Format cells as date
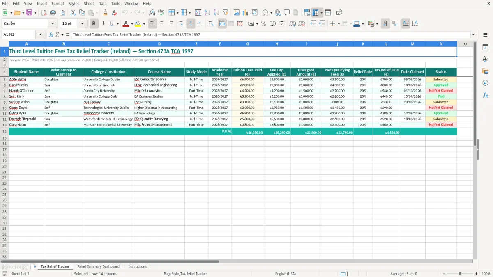 (282, 24)
